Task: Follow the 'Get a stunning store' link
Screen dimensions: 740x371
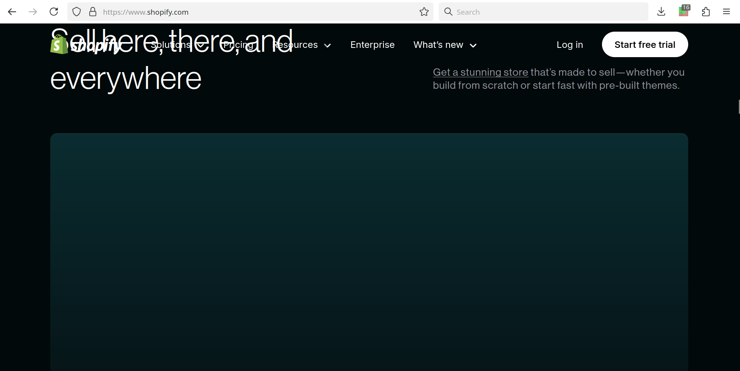Action: click(x=481, y=72)
